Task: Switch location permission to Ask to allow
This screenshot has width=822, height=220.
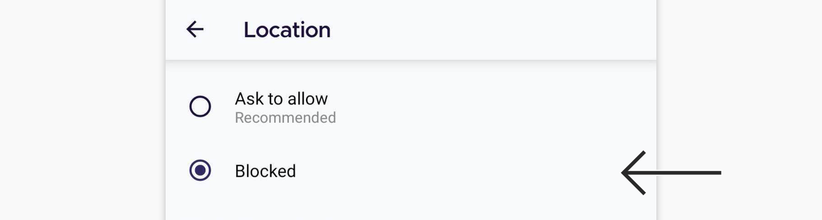Action: [200, 106]
